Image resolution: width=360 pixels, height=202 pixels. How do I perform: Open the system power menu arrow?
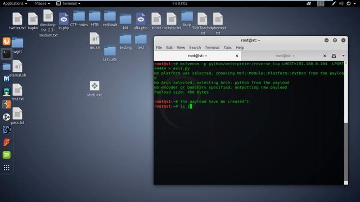click(x=355, y=3)
